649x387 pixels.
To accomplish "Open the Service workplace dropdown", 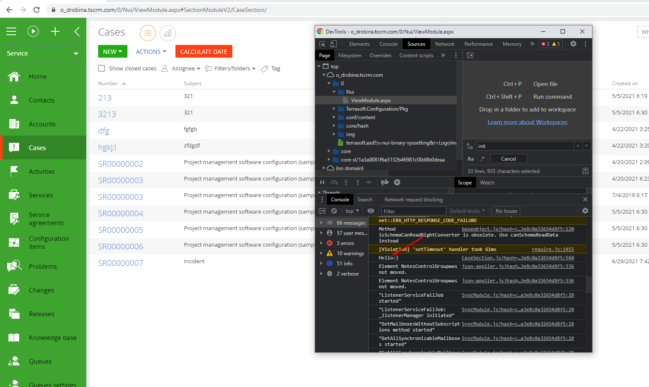I will point(42,53).
